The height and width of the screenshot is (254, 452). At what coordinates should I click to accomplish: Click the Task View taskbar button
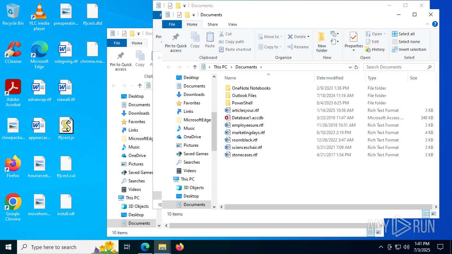127,247
